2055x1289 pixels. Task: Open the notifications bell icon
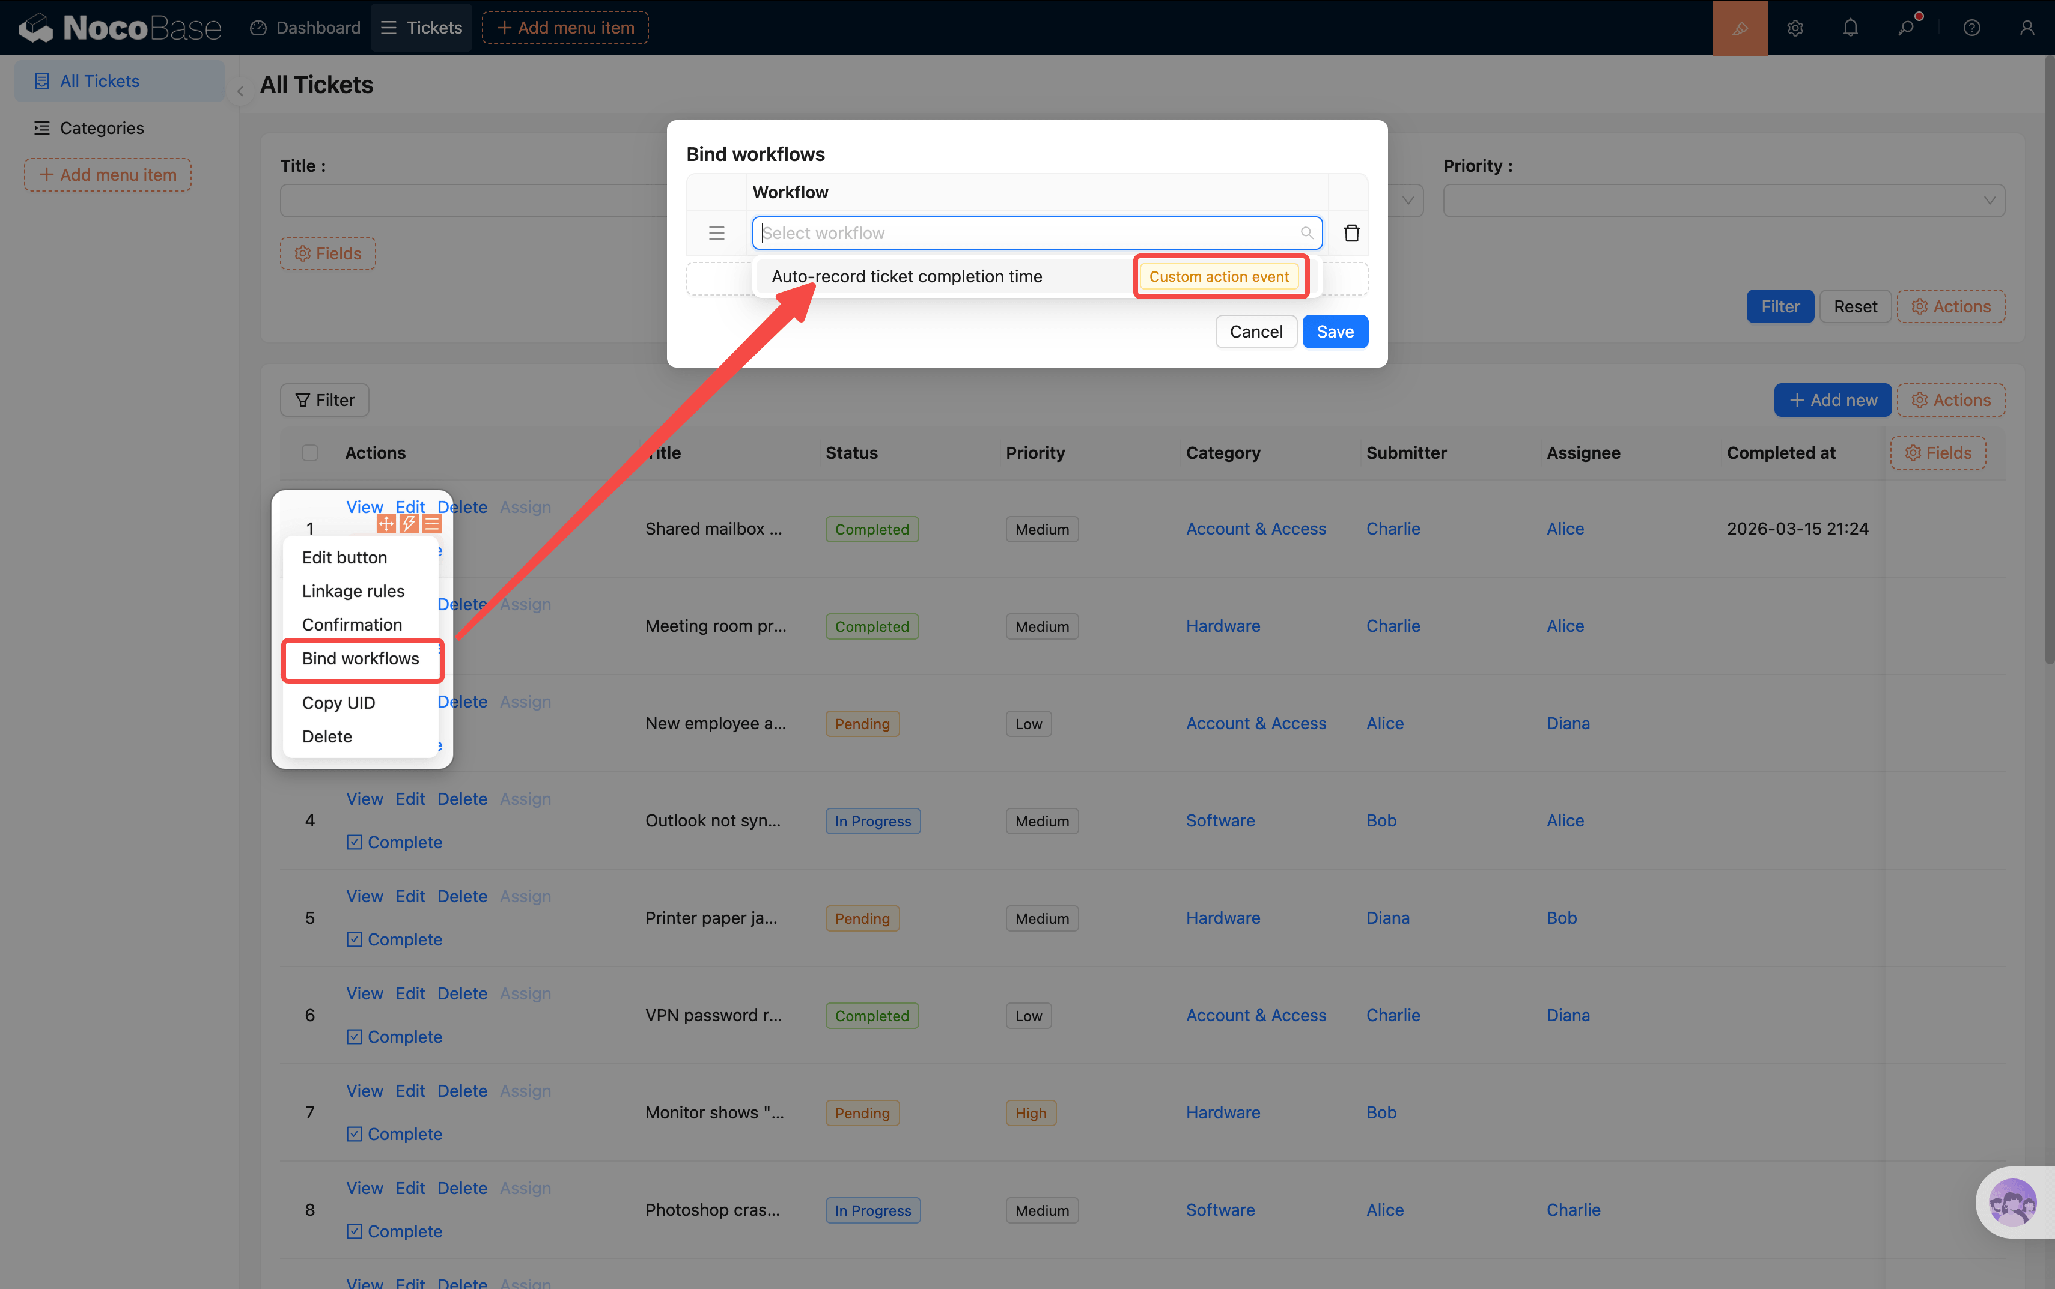tap(1849, 28)
